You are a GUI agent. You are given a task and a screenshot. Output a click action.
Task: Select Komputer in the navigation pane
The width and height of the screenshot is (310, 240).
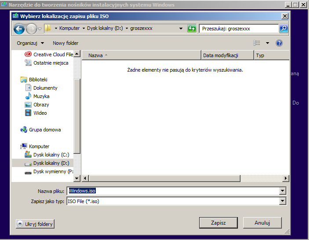tap(35, 146)
